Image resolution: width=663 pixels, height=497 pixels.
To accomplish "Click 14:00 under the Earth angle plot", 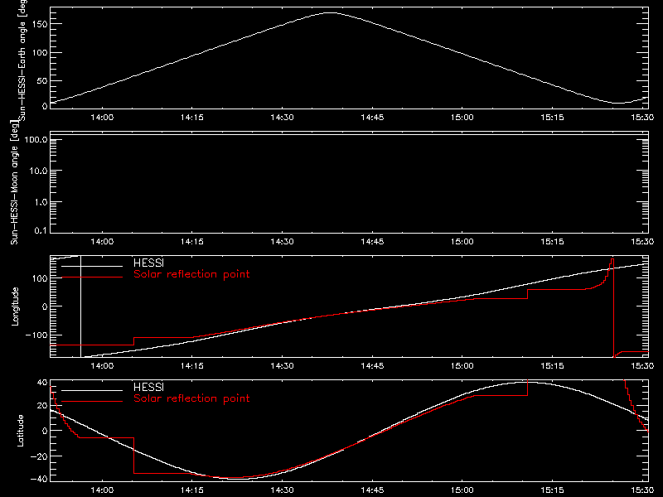I will pos(102,118).
